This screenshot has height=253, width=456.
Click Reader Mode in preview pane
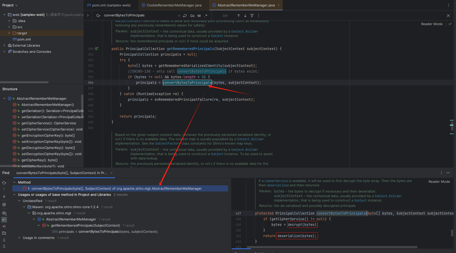click(x=439, y=181)
